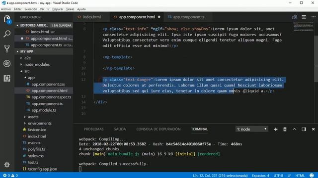Expand the environments folder
This screenshot has width=318, height=178.
(x=25, y=123)
